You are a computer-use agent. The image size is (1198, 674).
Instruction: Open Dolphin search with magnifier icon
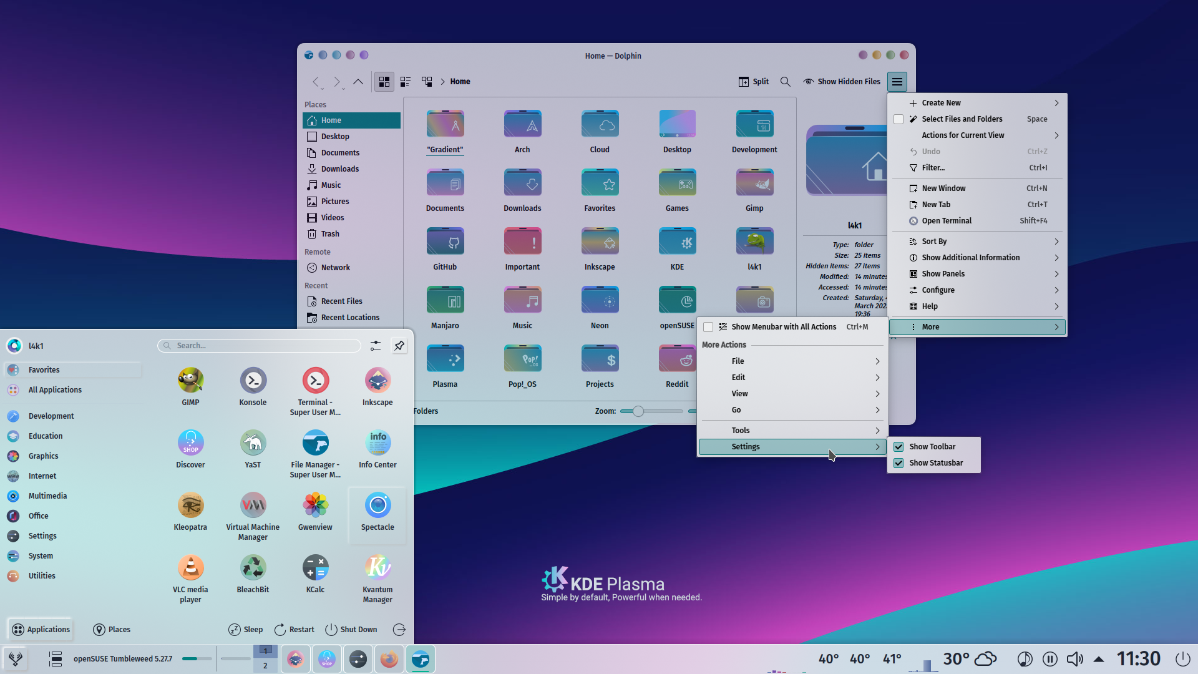(786, 82)
